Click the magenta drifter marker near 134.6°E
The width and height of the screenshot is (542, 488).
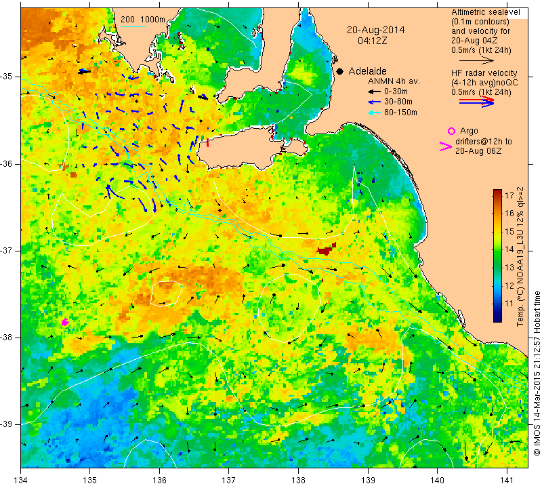[x=64, y=322]
